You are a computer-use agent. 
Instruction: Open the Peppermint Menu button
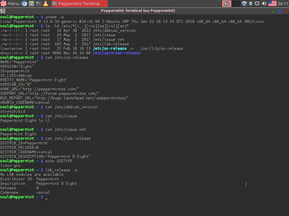[10, 3]
